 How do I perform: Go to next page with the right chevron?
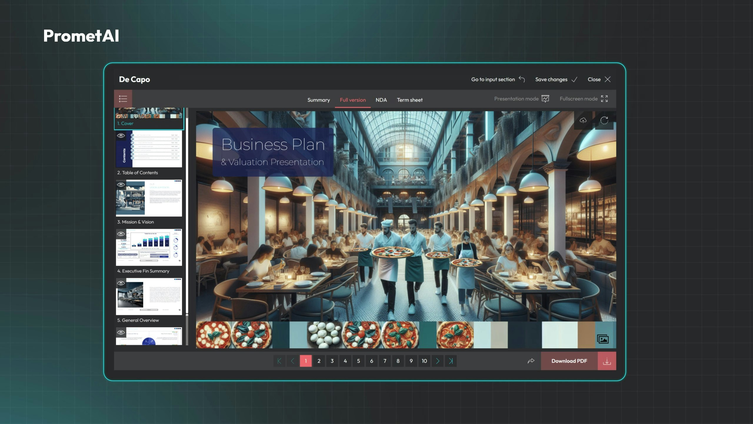click(x=438, y=361)
